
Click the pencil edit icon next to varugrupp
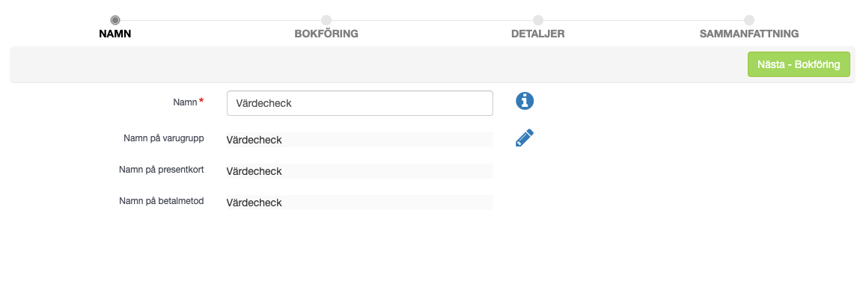coord(525,138)
